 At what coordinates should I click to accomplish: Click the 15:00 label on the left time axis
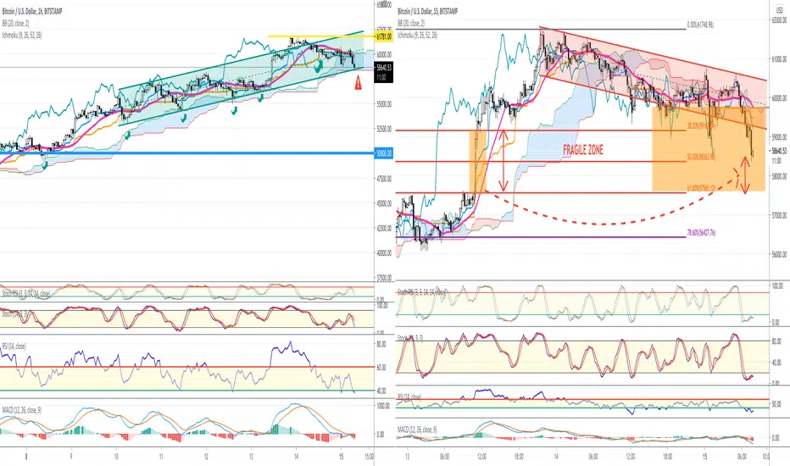[x=368, y=457]
